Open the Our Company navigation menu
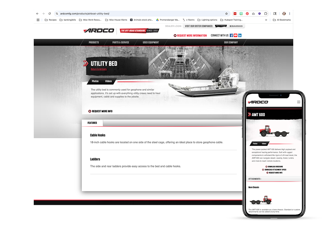The image size is (327, 232). click(x=231, y=42)
